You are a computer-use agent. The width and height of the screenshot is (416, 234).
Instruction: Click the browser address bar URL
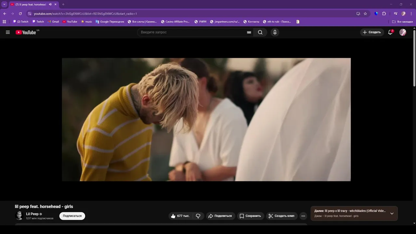(x=85, y=14)
